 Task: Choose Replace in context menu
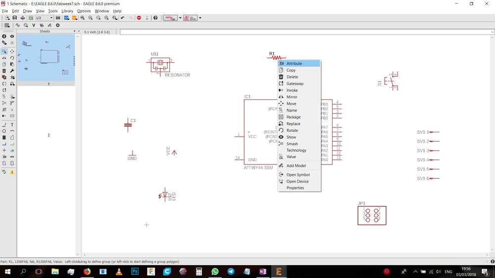click(x=299, y=124)
